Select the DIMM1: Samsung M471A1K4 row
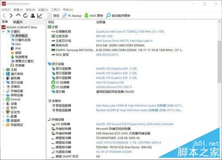The width and height of the screenshot is (222, 160). [117, 50]
